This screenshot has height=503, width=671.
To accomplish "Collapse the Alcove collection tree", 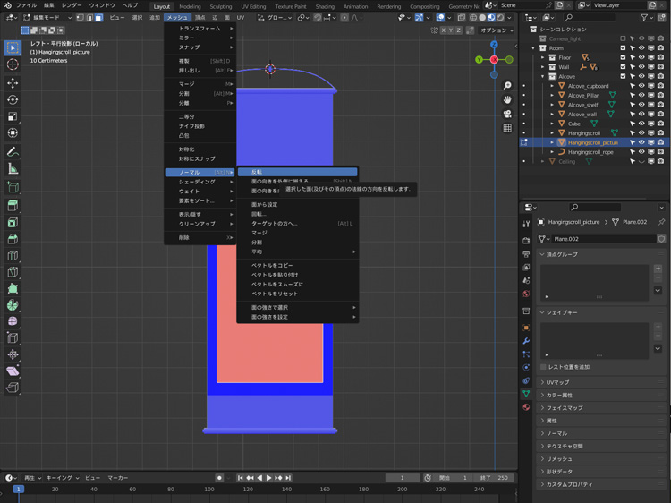I will click(542, 77).
